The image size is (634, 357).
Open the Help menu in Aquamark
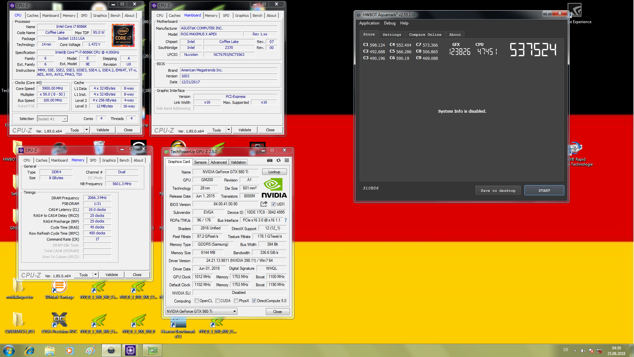(404, 23)
